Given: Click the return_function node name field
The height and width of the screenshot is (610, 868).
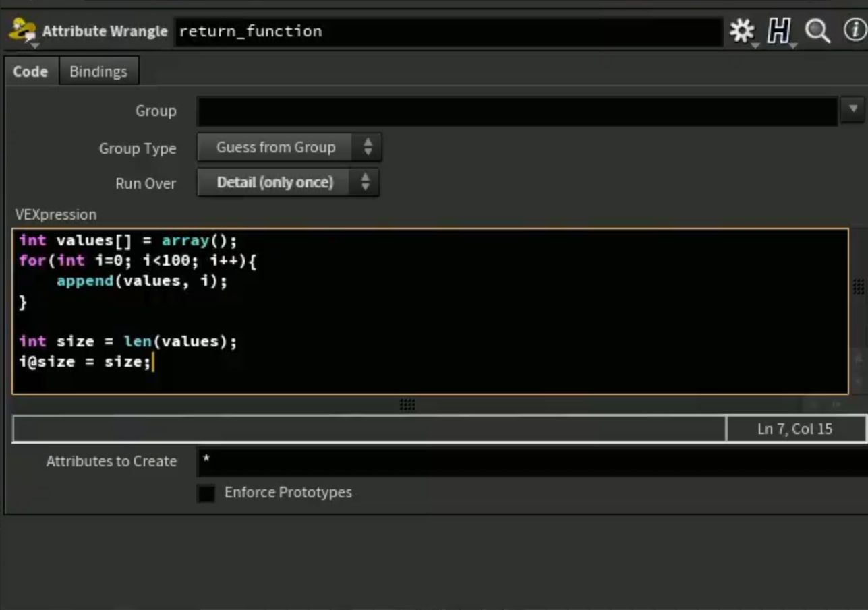Looking at the screenshot, I should (449, 32).
